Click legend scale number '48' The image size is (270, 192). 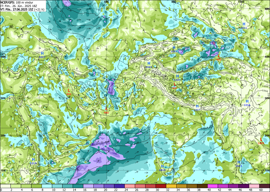[251, 190]
